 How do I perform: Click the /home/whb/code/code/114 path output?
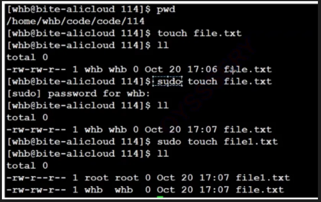75,21
